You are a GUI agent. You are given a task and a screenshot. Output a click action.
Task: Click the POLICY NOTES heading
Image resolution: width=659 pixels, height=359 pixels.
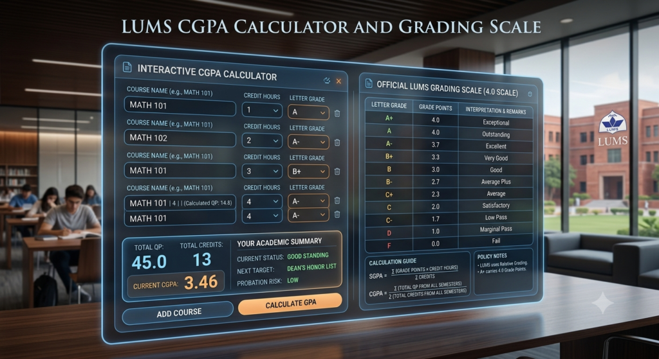(492, 256)
